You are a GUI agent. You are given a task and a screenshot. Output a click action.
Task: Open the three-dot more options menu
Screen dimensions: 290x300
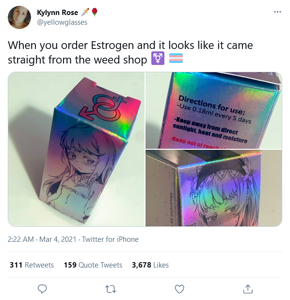(x=277, y=12)
